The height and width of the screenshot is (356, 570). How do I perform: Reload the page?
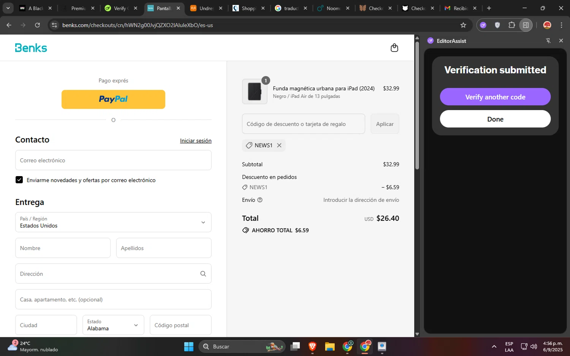[x=37, y=25]
